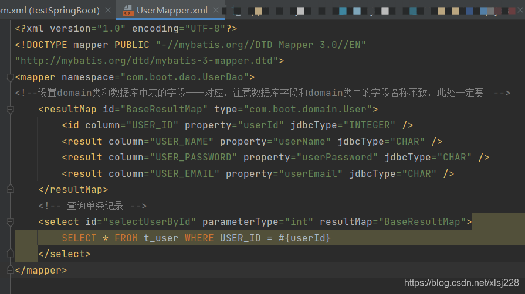Collapse the select statement fold marker

pyautogui.click(x=10, y=222)
